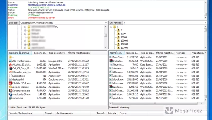The width and height of the screenshot is (212, 120).
Task: Collapse the remote root / folder
Action: (x=111, y=27)
